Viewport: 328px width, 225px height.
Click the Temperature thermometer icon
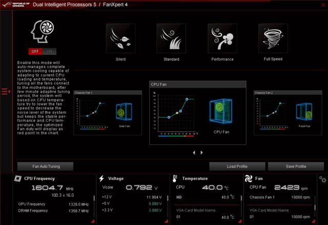coord(175,178)
